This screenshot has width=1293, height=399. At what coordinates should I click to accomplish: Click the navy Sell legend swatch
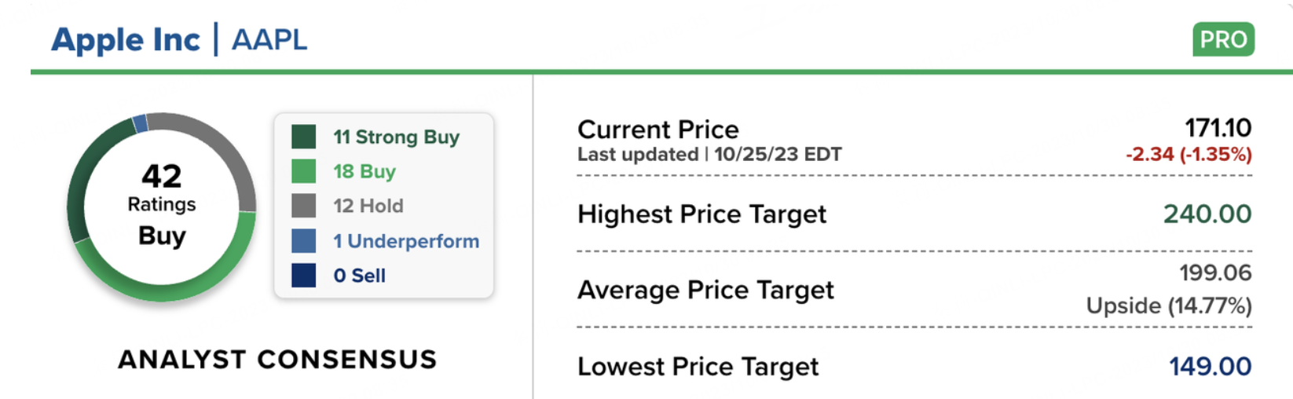click(303, 276)
